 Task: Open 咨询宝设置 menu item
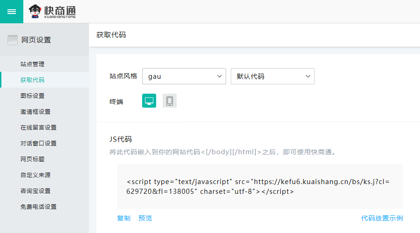click(x=35, y=191)
